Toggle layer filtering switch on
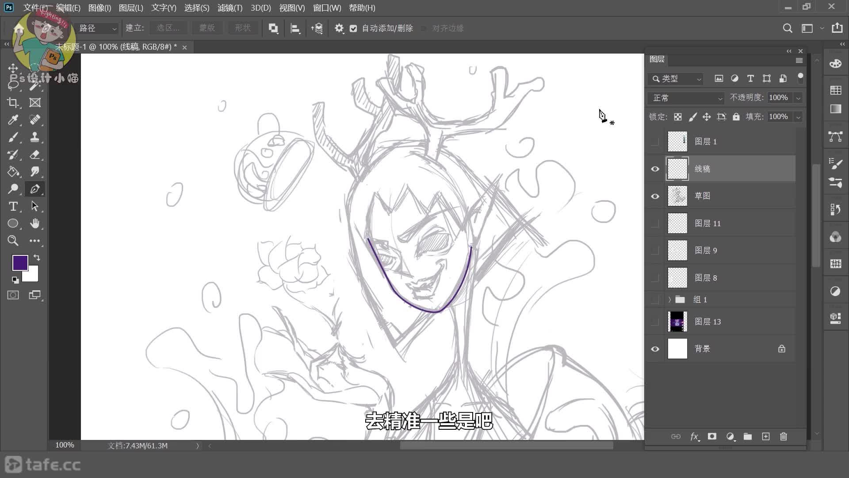This screenshot has width=849, height=478. [x=800, y=78]
